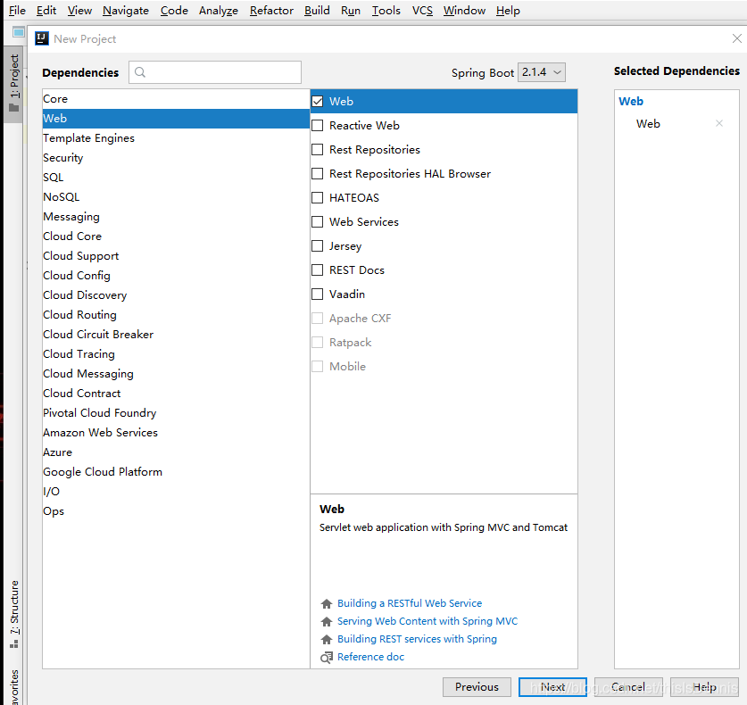This screenshot has width=747, height=705.
Task: Select the Google Cloud Platform category
Action: (x=176, y=472)
